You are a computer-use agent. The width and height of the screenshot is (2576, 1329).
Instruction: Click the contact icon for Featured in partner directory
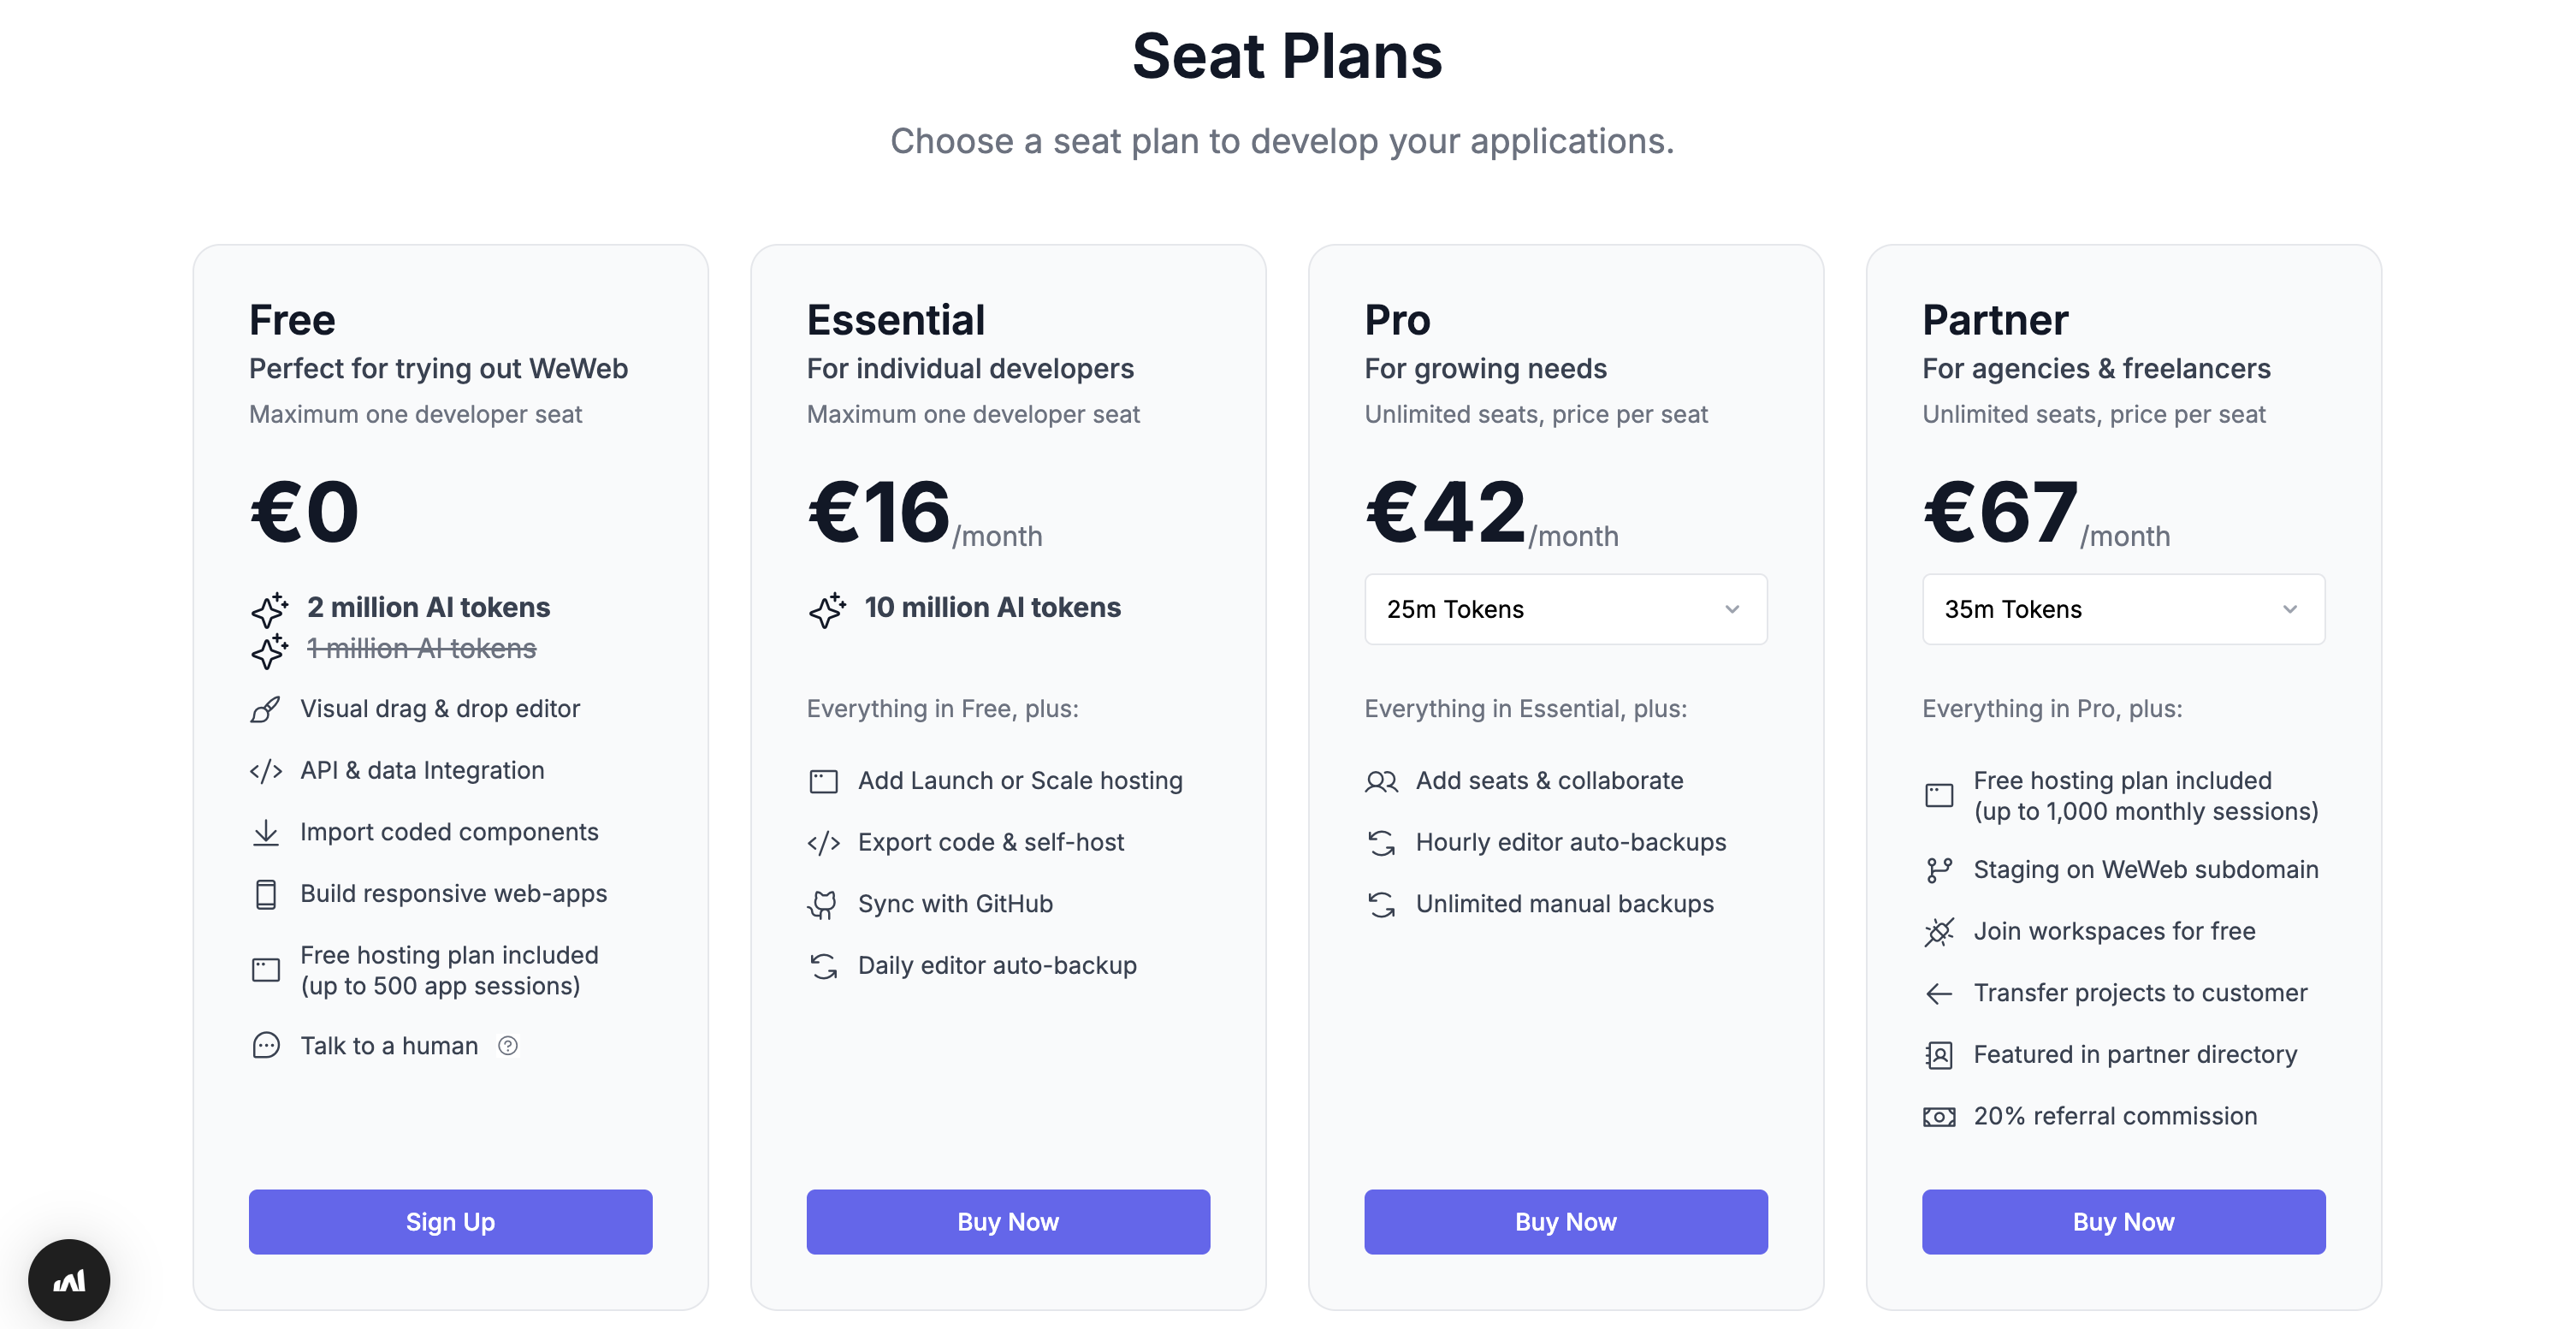pyautogui.click(x=1939, y=1055)
